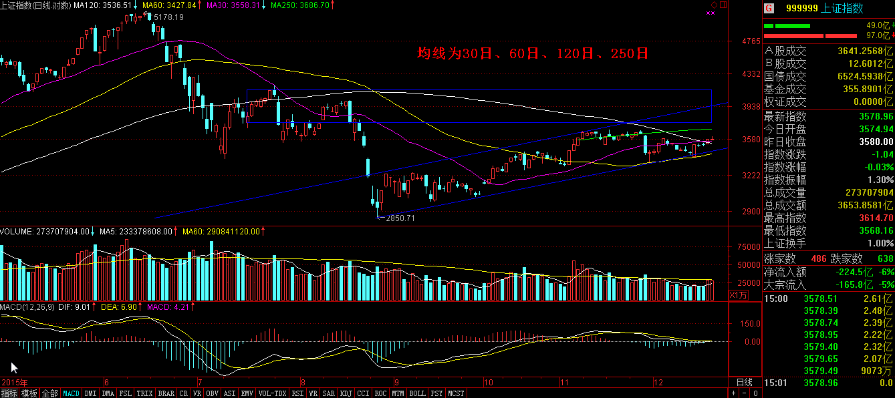
Task: Click the gray G badge beside 999999
Action: click(x=769, y=8)
